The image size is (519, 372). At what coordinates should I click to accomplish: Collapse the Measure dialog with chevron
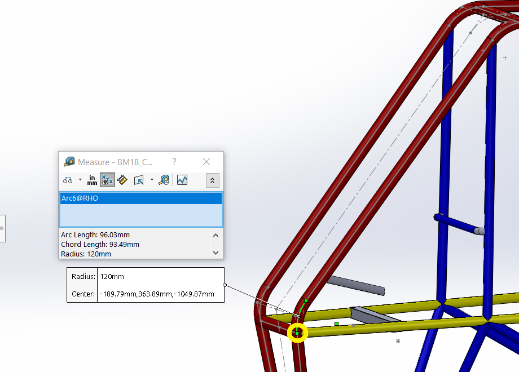coord(213,180)
